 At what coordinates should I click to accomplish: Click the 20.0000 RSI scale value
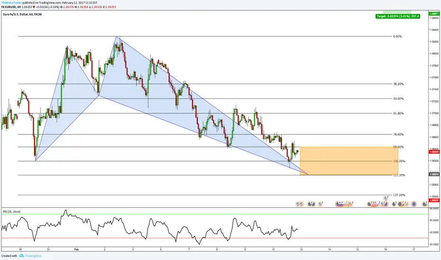tap(434, 244)
